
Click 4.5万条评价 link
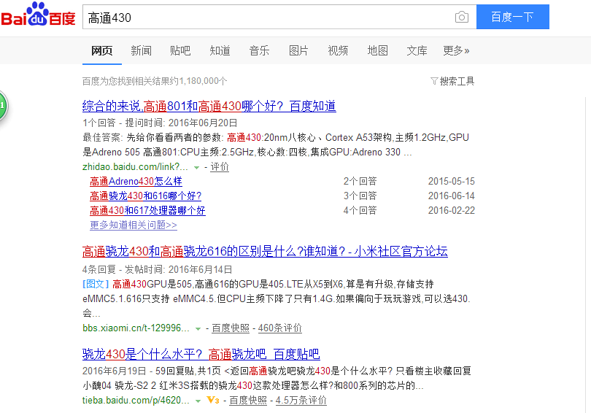[x=301, y=400]
